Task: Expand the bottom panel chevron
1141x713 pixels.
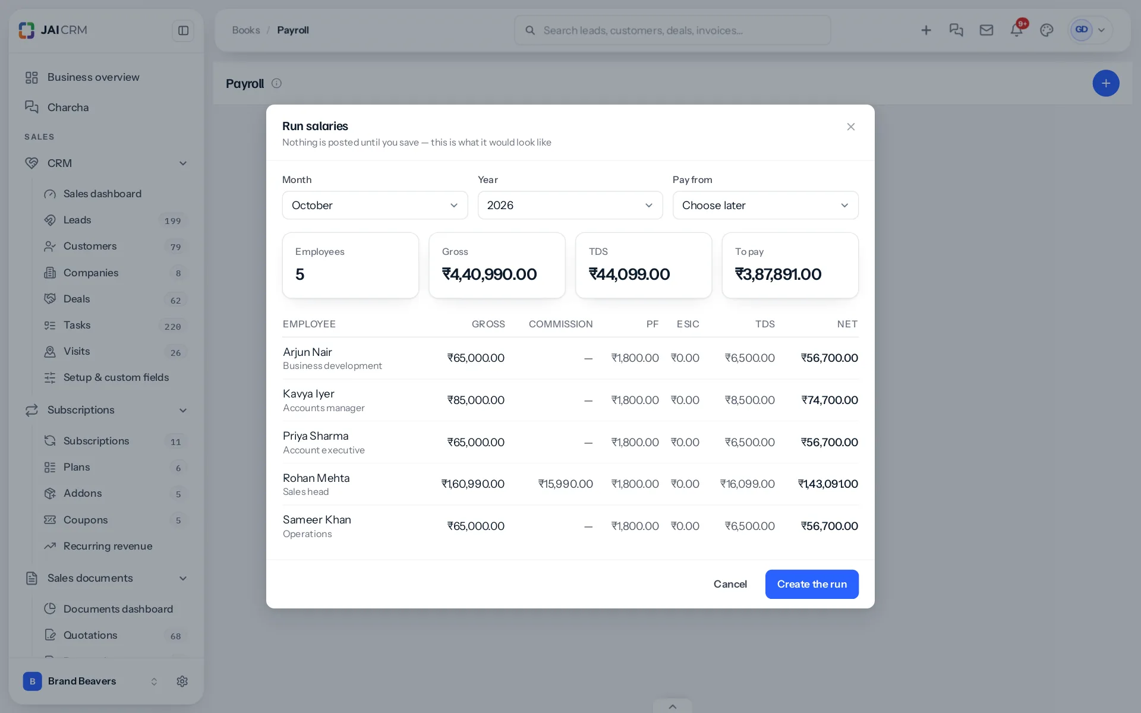Action: (672, 706)
